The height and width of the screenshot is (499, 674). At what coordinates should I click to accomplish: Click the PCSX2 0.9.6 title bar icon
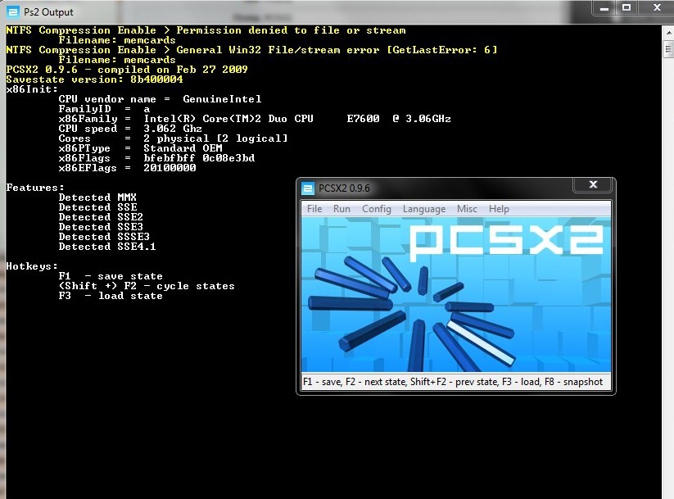click(308, 188)
